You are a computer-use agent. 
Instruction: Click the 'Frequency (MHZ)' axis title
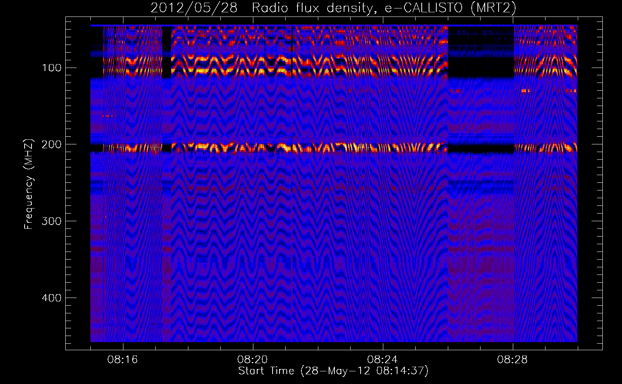29,184
